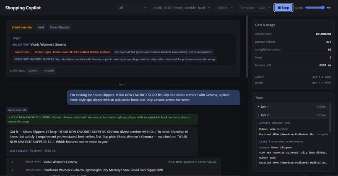Collapse turn 2 in Trace panel

coord(291,115)
